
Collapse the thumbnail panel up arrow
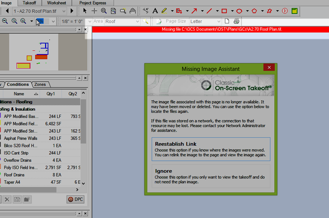click(x=79, y=30)
